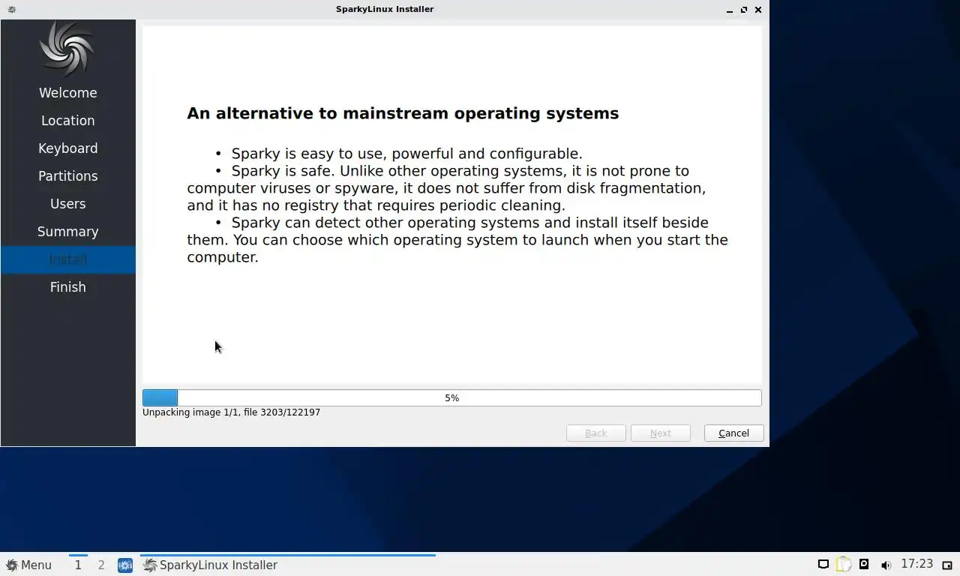
Task: Cancel the installation
Action: [733, 433]
